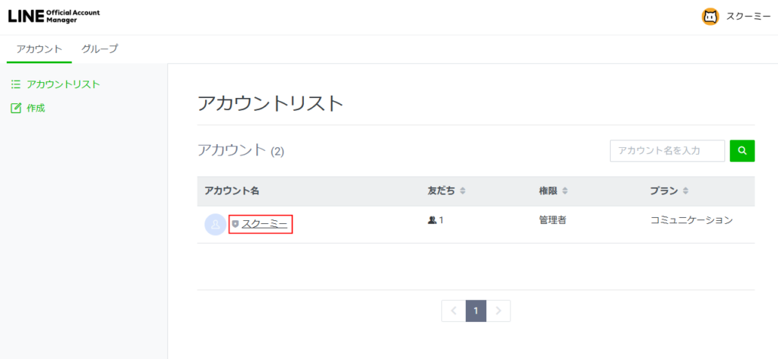Click the account name search field
Viewport: 778px width, 359px height.
coord(667,151)
